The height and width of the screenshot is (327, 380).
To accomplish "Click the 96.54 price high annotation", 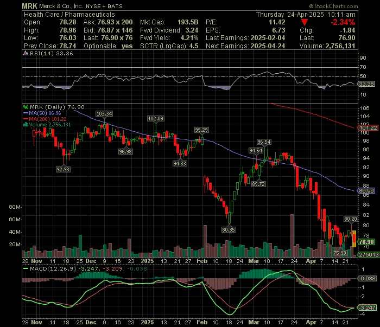I will (264, 142).
